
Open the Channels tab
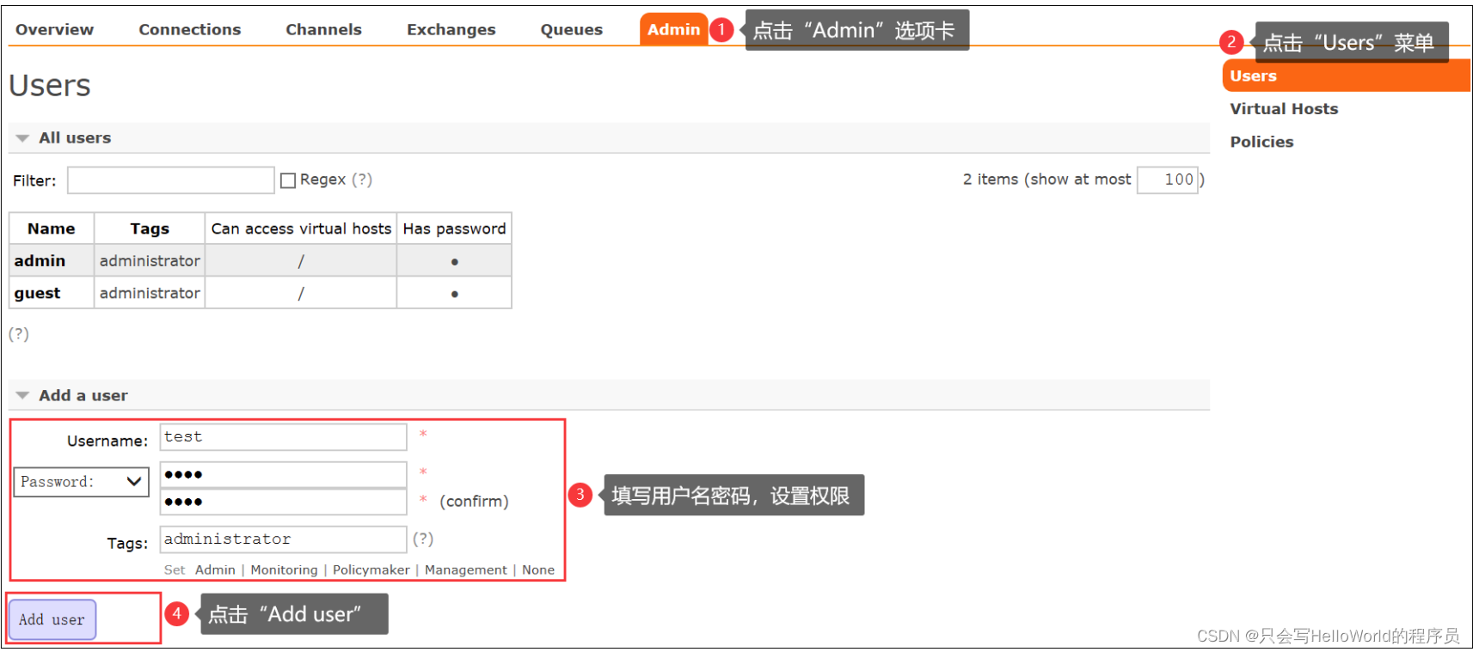tap(323, 29)
